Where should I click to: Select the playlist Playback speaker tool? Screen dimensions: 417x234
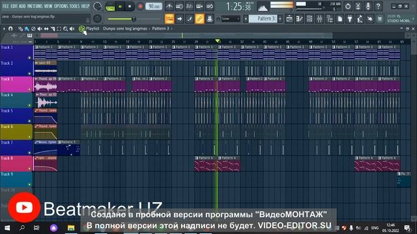pos(72,29)
